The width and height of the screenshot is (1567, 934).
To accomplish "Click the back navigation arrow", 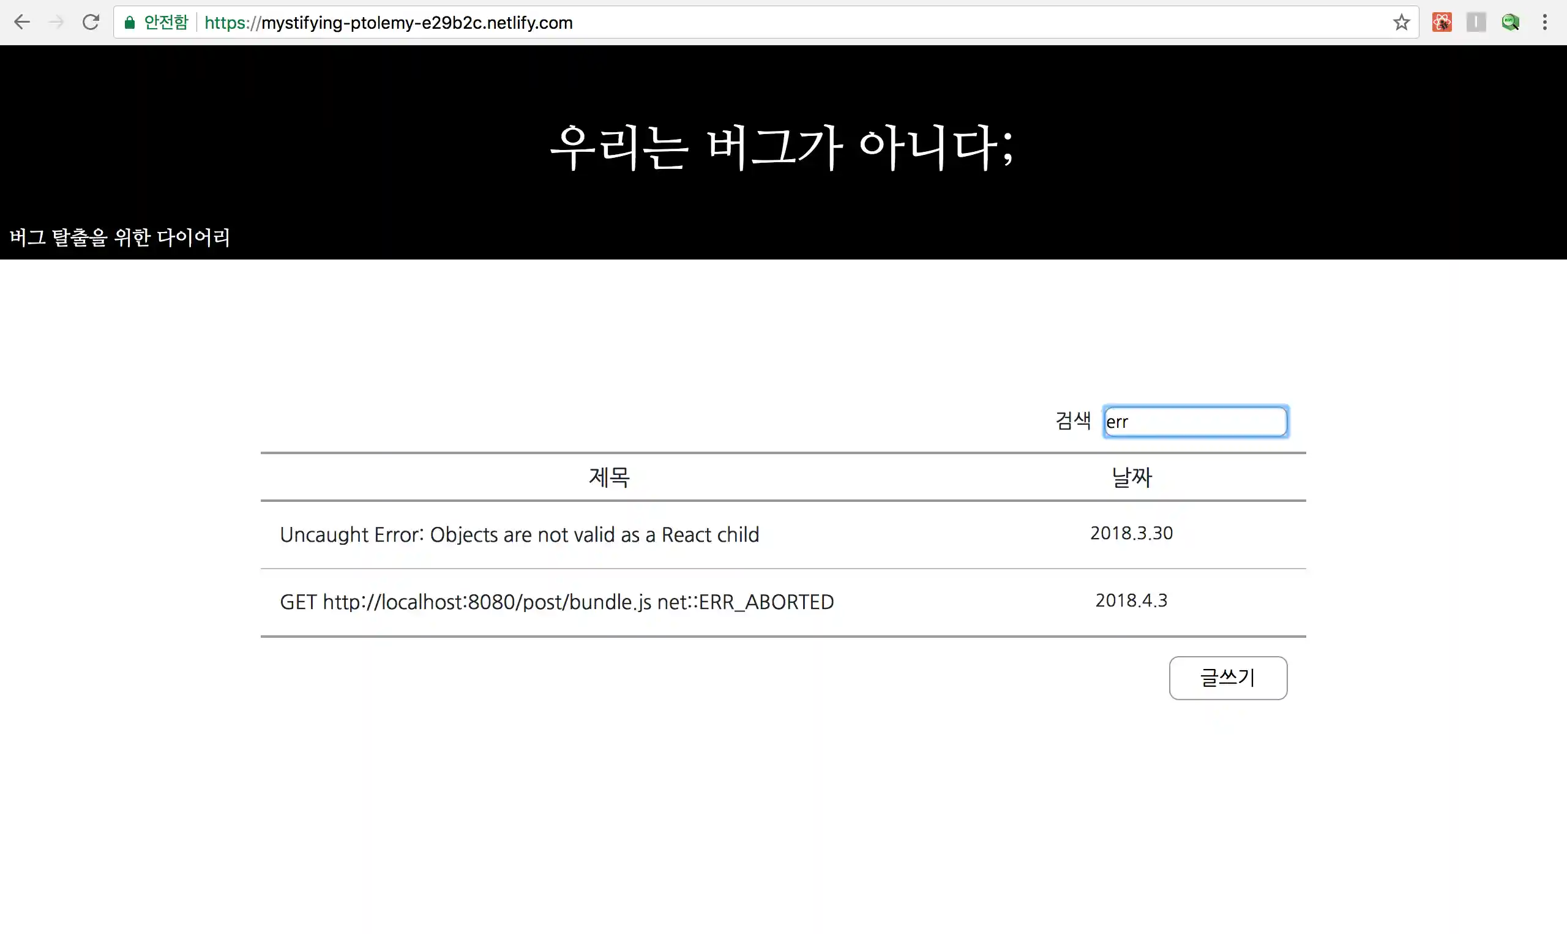I will click(22, 22).
